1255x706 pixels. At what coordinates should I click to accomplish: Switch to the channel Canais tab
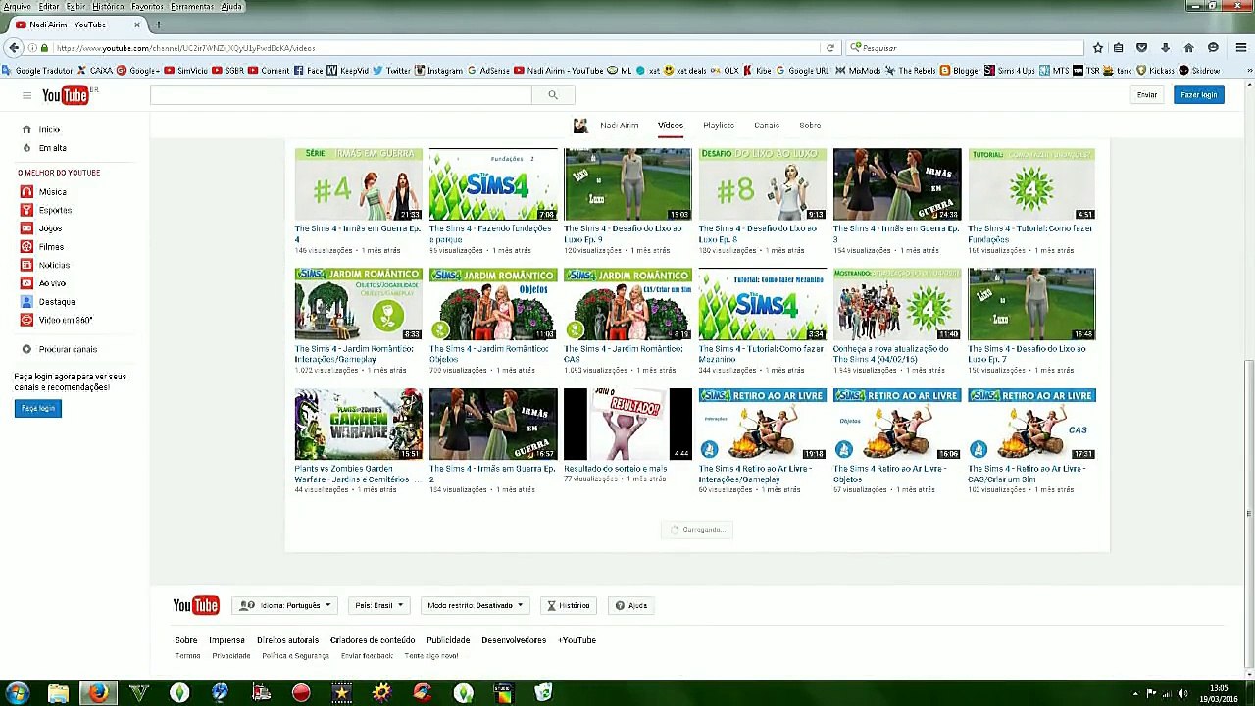pyautogui.click(x=767, y=126)
